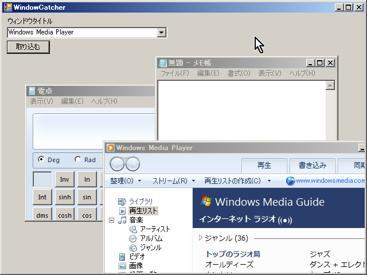Click the blank button left of Inv

coord(42,179)
